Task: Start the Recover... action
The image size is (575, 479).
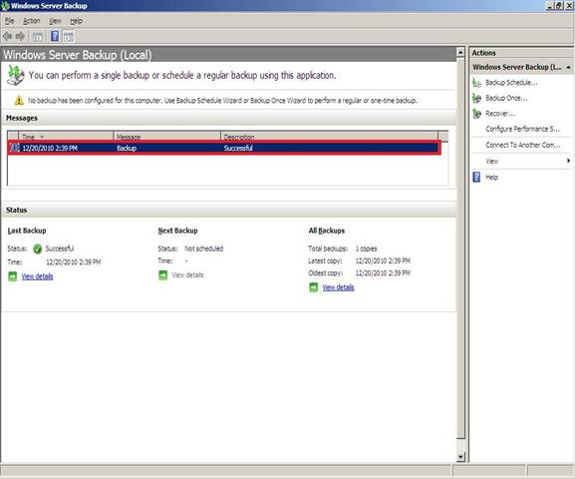Action: pos(500,114)
